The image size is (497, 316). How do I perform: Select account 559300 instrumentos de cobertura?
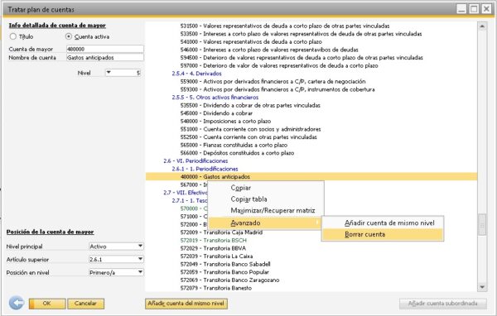click(x=277, y=89)
